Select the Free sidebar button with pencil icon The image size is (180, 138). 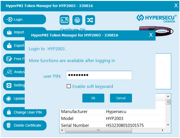tap(14, 59)
